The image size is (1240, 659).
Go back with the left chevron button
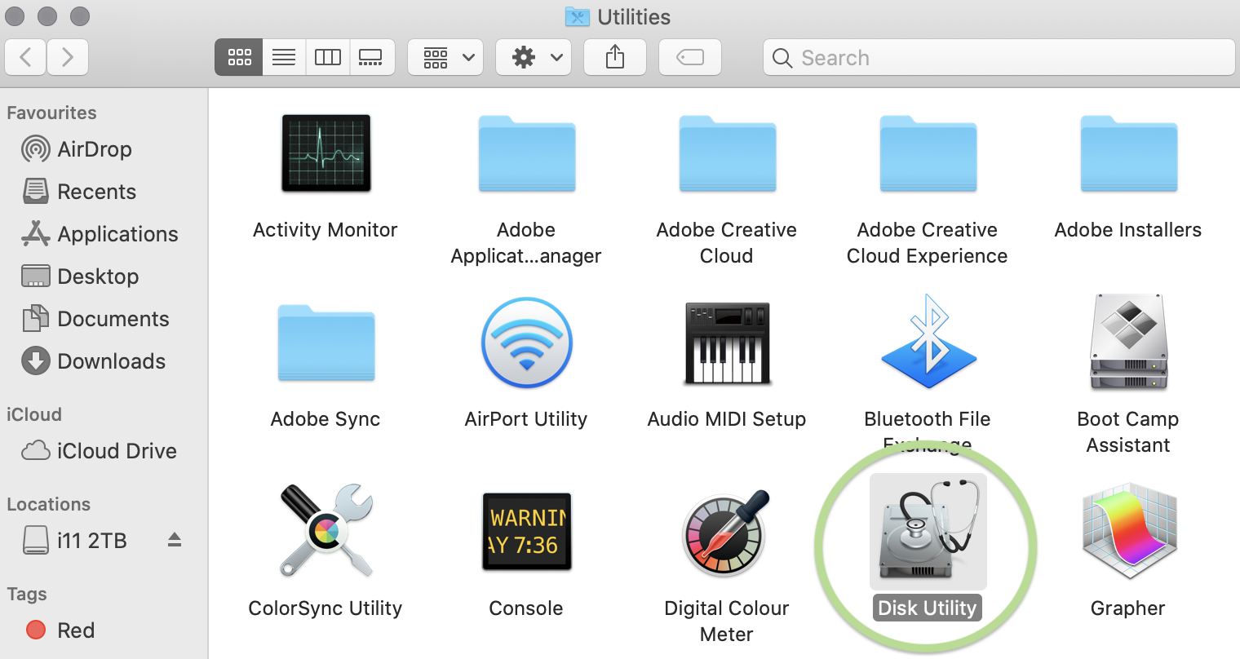tap(25, 57)
